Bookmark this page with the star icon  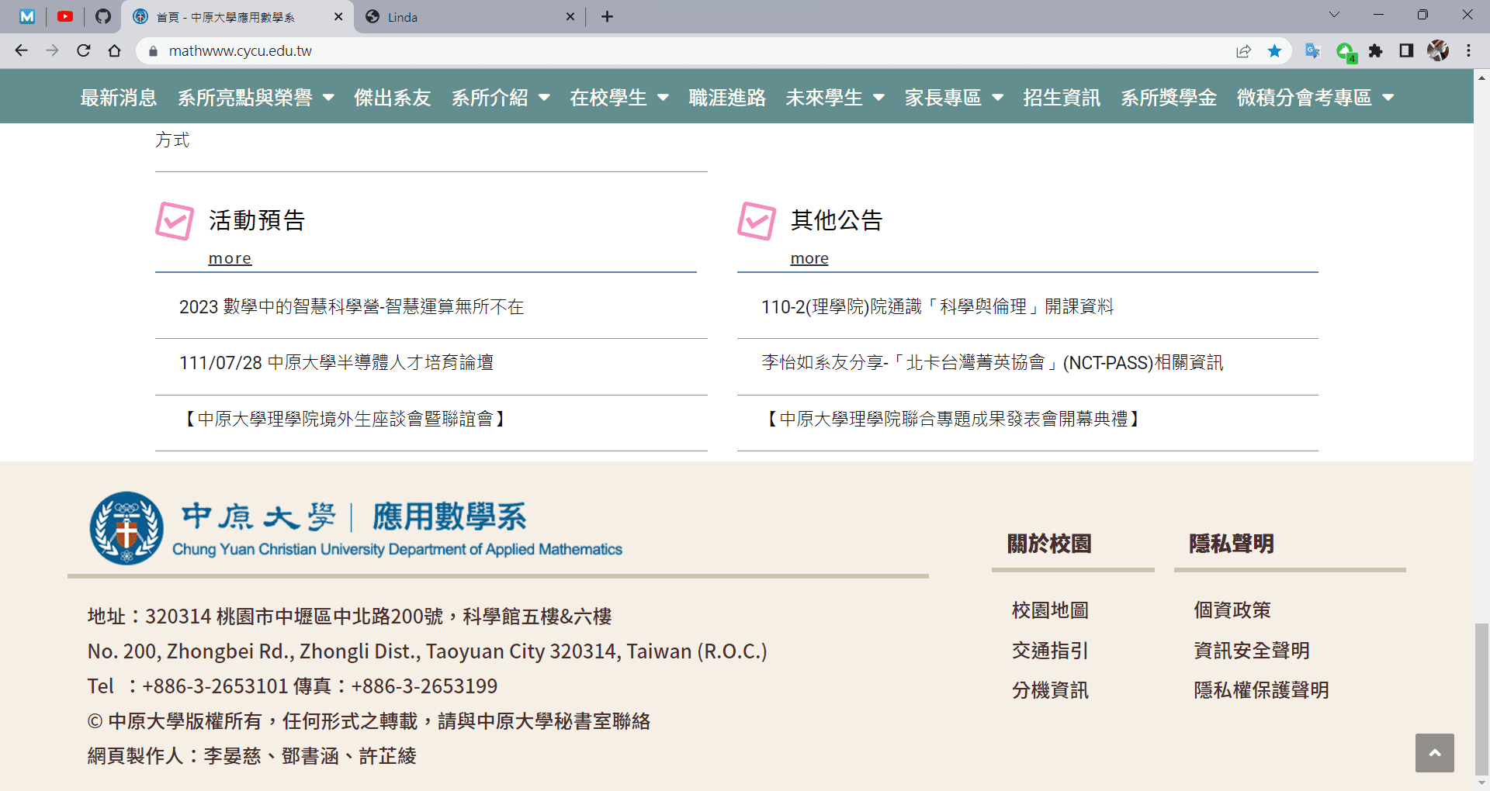click(1274, 50)
